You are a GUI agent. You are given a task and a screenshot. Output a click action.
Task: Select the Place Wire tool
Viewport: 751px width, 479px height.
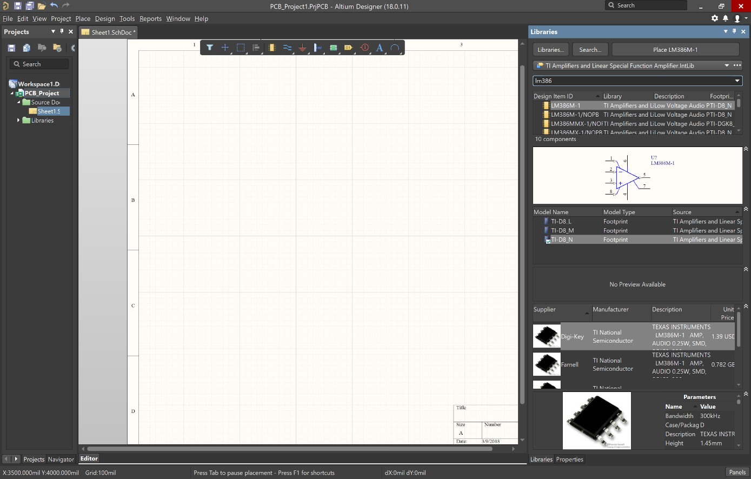[x=287, y=48]
